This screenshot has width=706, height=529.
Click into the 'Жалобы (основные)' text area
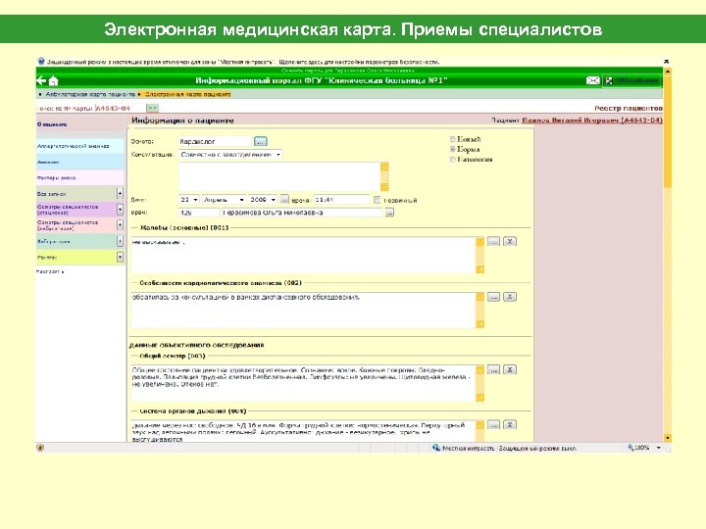[x=303, y=255]
